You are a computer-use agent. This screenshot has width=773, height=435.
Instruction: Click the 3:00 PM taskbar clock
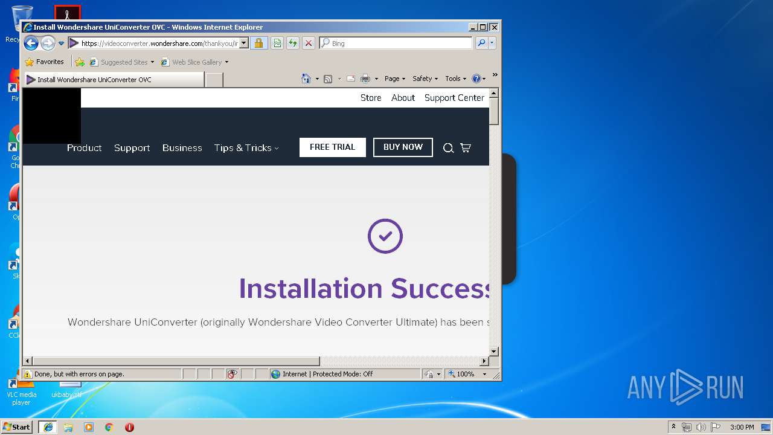(742, 427)
